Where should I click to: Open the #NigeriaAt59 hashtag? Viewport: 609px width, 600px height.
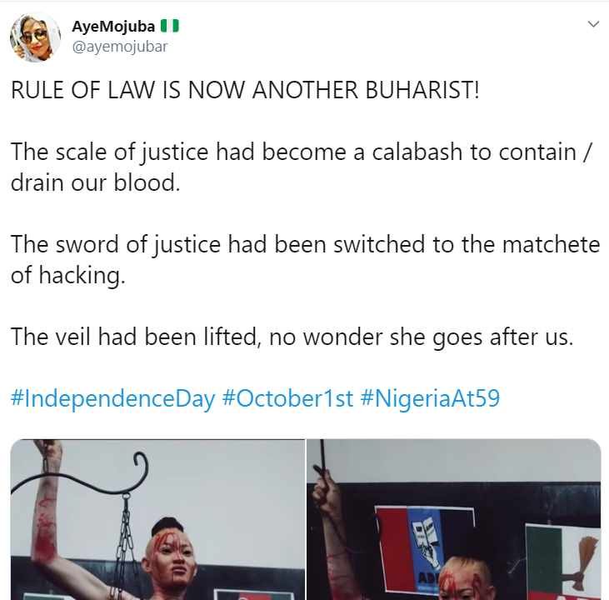(430, 398)
